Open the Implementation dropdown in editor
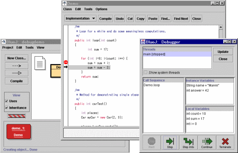Screen dimensions: 238x153 click(x=81, y=18)
